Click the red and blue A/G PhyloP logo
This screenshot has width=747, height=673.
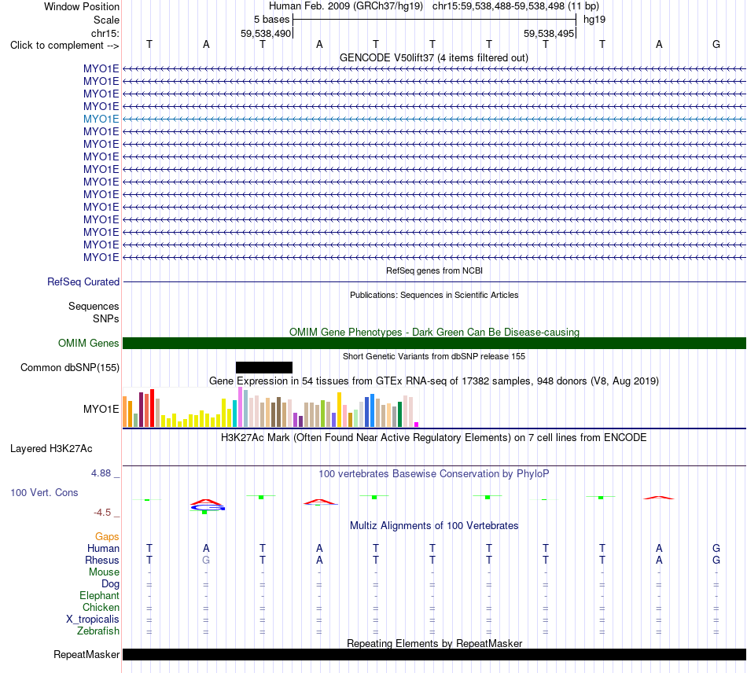[x=207, y=506]
